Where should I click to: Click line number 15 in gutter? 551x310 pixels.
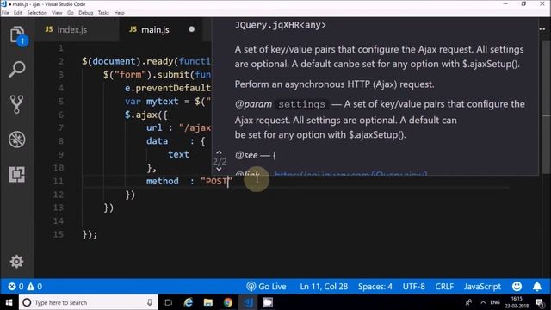tap(59, 234)
